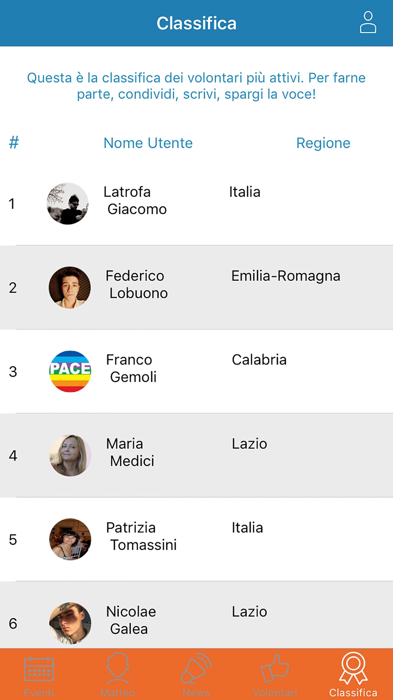Tap Federico Lobuono's avatar photo
The height and width of the screenshot is (700, 393).
point(70,288)
